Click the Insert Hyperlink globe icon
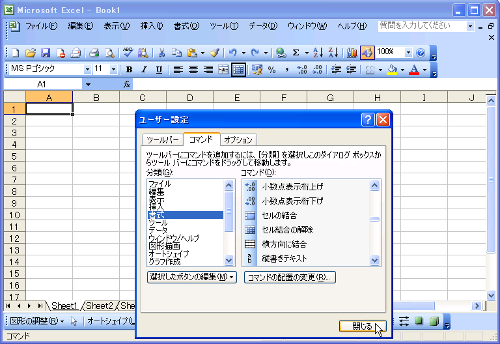Viewport: 500px width, 344px height. coord(281,53)
